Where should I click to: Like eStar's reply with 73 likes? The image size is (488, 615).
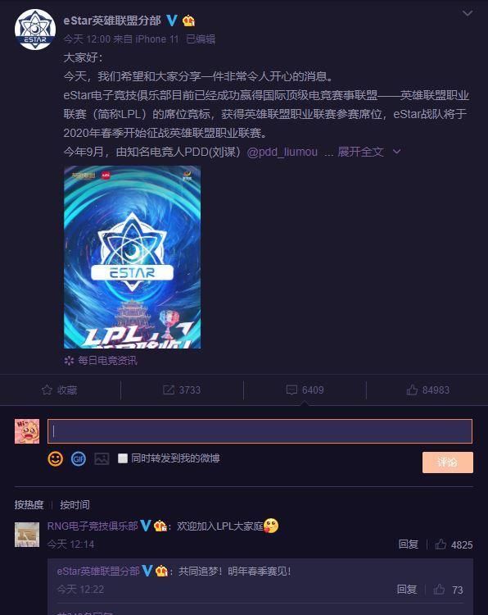click(x=448, y=590)
